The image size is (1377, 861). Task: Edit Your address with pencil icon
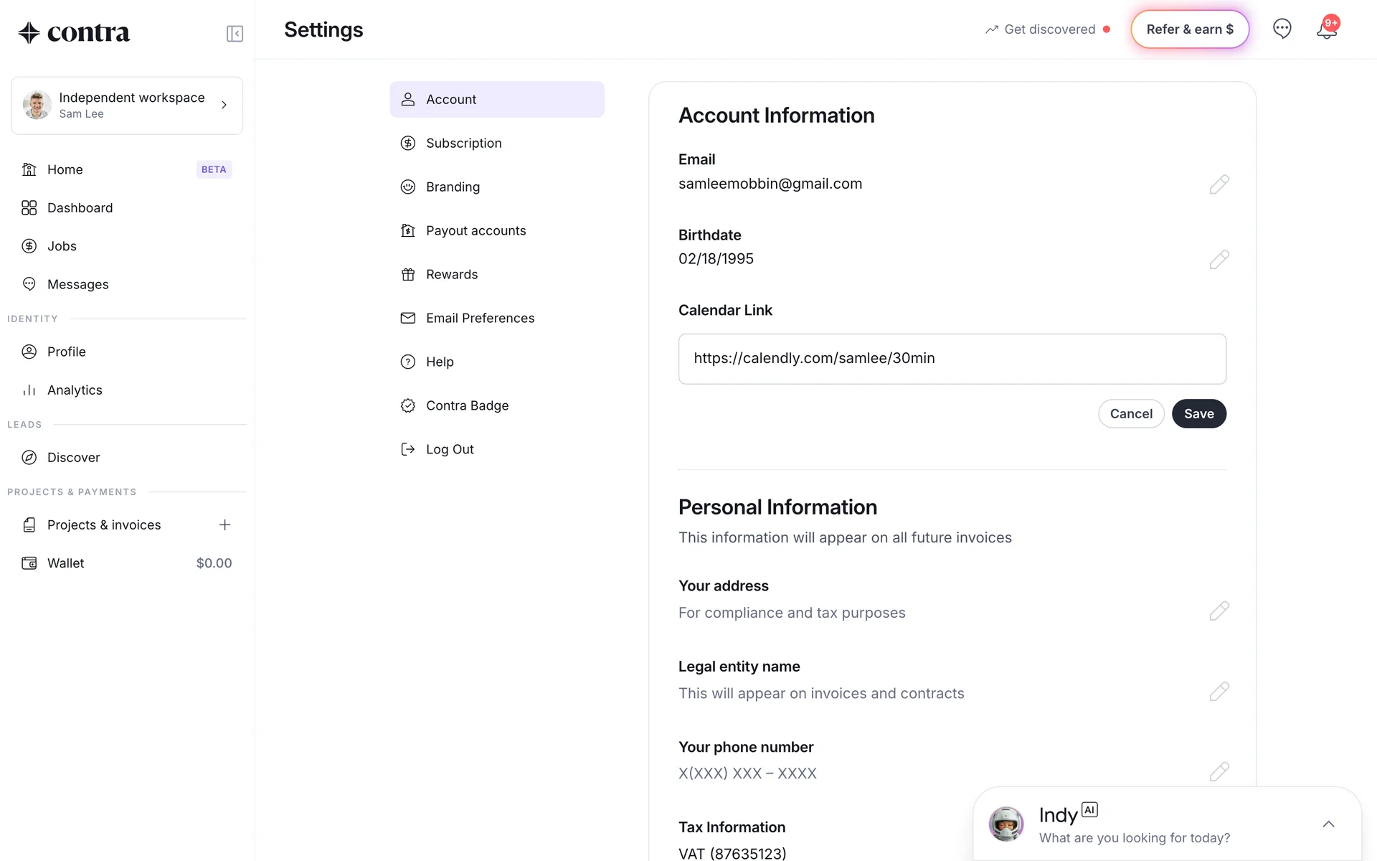1219,611
